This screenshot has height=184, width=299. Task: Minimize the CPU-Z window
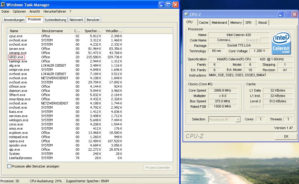tap(280, 14)
